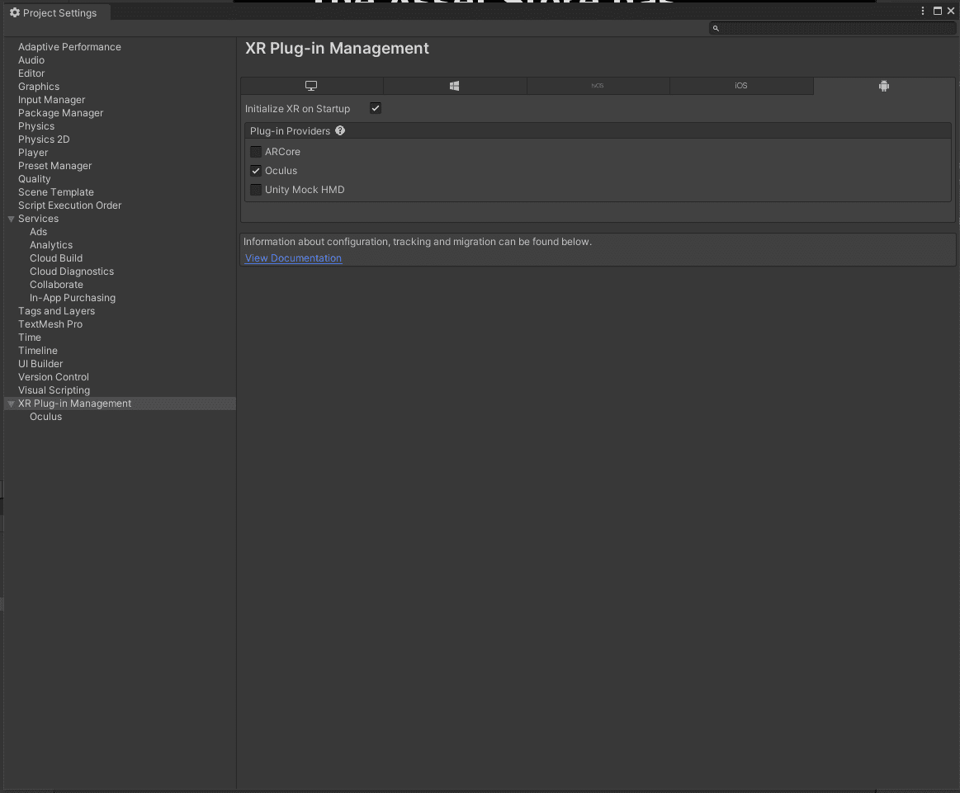
Task: Select the Android platform tab
Action: (883, 86)
